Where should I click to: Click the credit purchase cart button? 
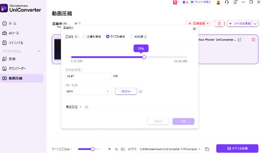(201, 2)
